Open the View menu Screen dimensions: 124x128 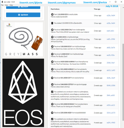[x=6, y=5]
